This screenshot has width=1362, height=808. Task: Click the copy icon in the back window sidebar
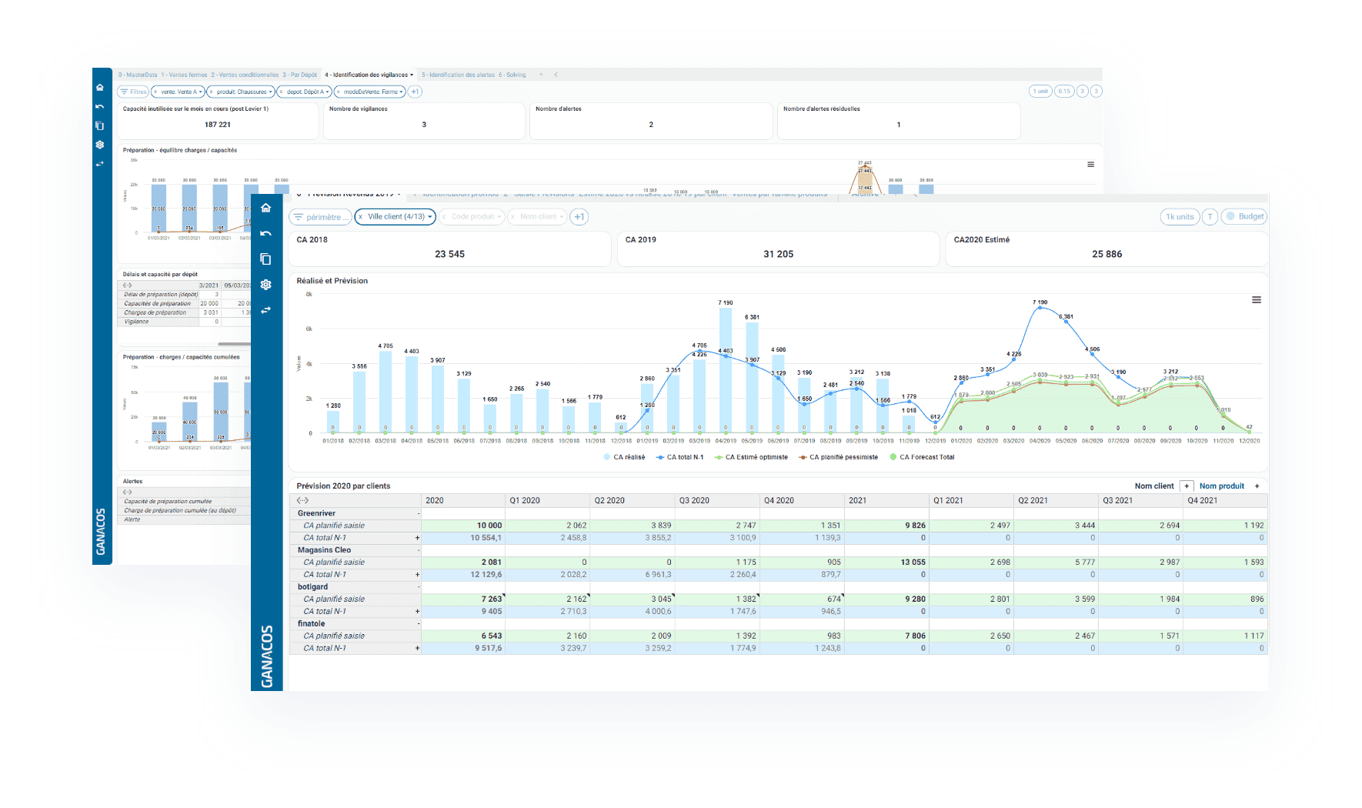tap(99, 125)
